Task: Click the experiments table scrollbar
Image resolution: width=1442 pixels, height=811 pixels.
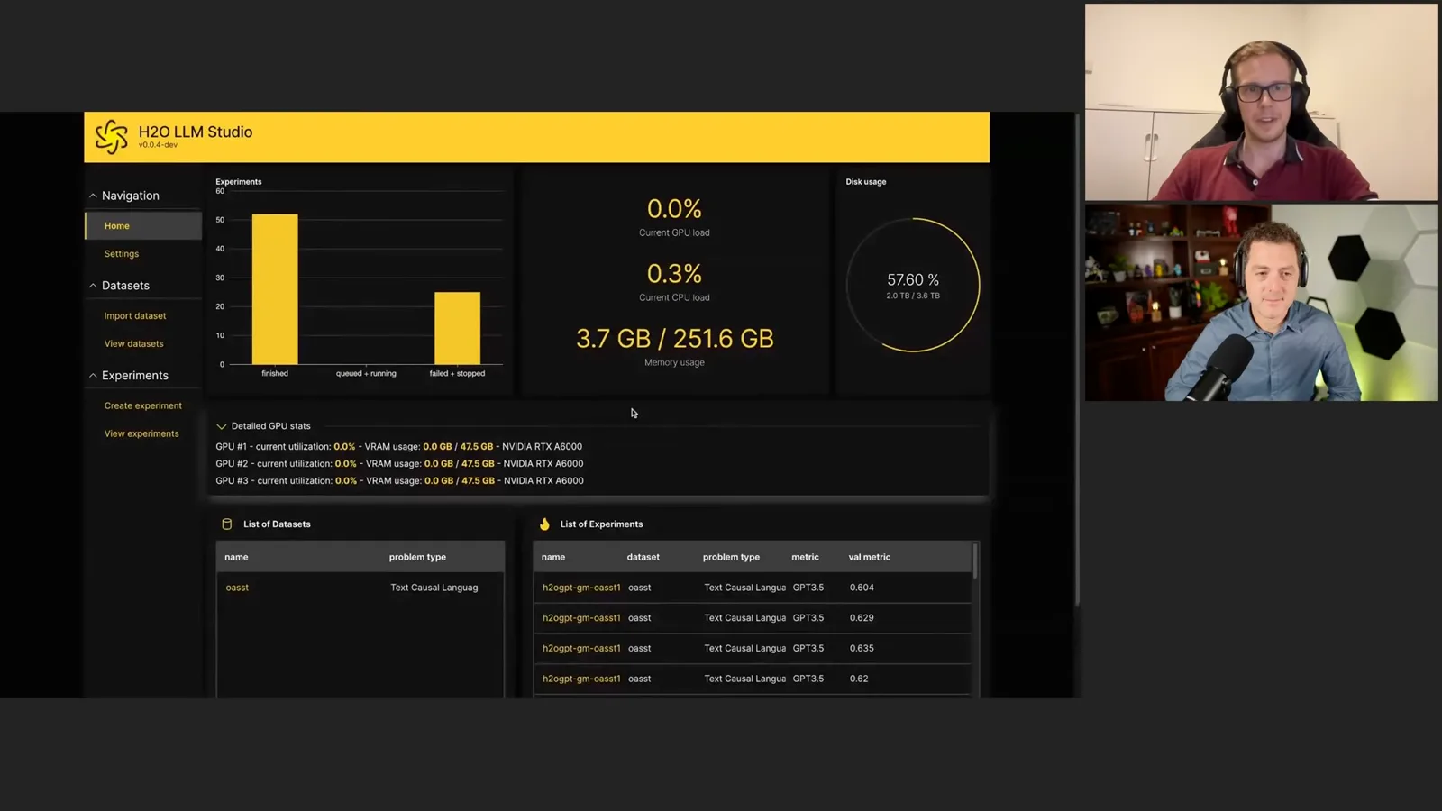Action: [x=975, y=560]
